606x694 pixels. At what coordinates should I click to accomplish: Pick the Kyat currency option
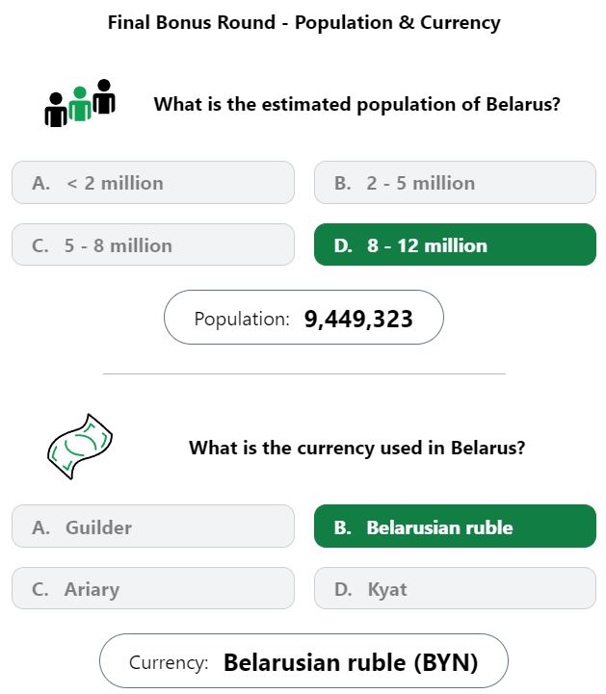click(455, 588)
